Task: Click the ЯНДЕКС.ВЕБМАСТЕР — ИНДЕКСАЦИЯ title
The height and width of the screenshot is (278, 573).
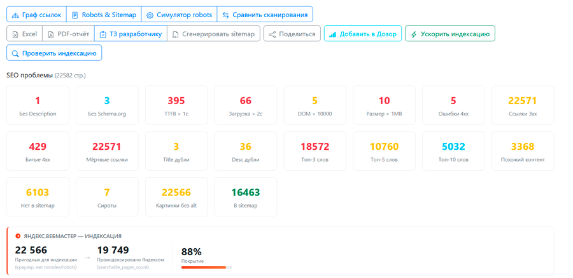Action: (73, 236)
